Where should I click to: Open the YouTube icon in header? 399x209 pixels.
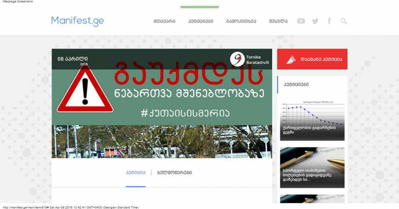point(301,21)
